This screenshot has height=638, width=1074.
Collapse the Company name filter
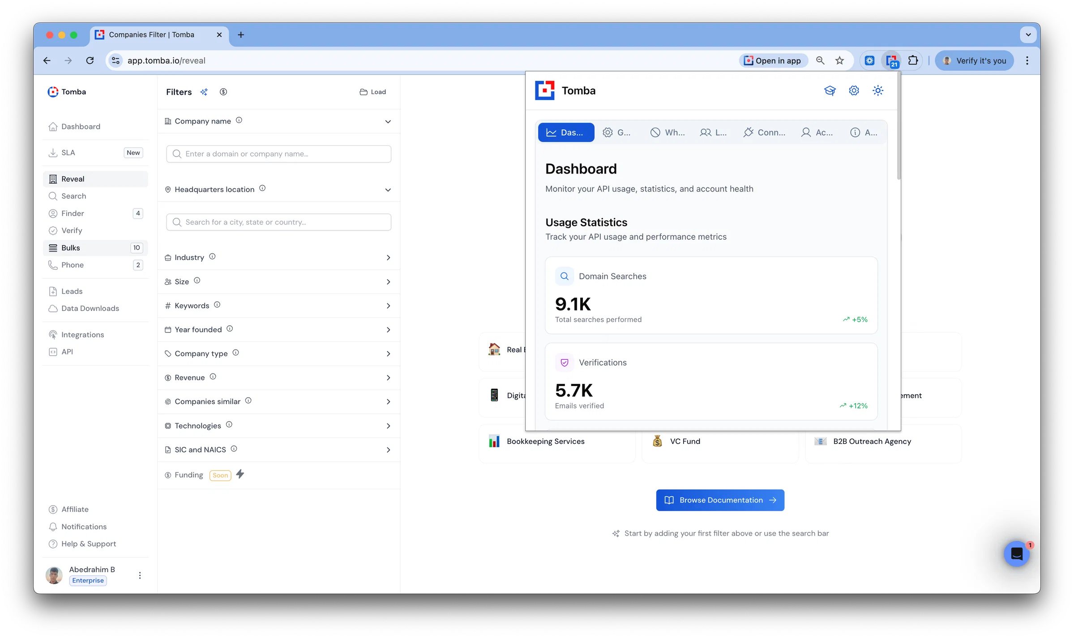[x=388, y=121]
